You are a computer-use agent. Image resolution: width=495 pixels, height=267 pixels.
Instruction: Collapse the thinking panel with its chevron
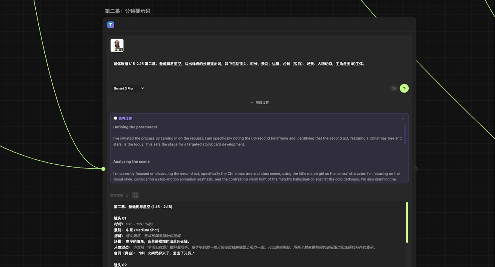pyautogui.click(x=403, y=119)
